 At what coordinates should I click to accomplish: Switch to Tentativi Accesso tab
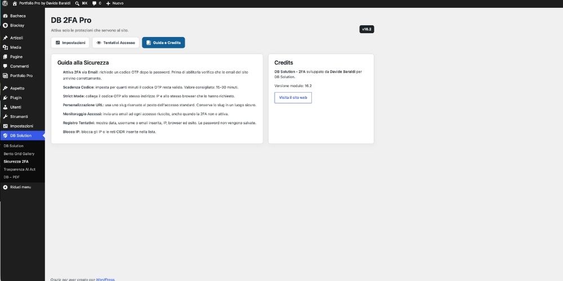(x=115, y=43)
